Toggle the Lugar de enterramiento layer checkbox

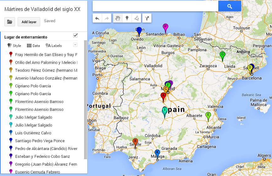tap(75, 35)
